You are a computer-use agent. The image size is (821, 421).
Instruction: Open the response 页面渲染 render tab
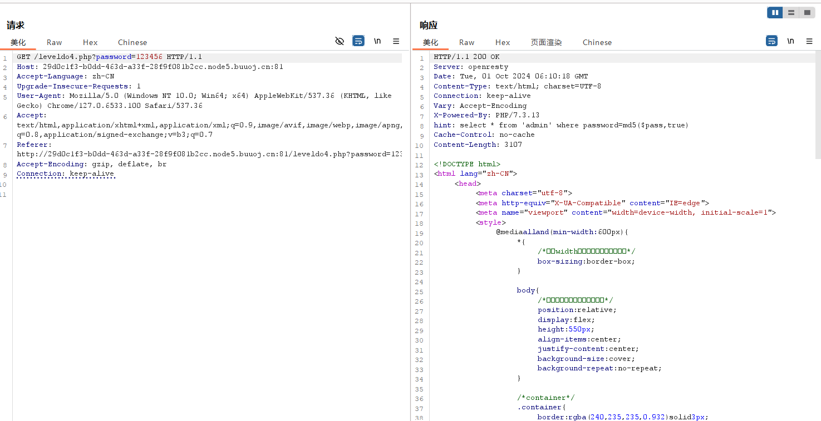click(546, 42)
